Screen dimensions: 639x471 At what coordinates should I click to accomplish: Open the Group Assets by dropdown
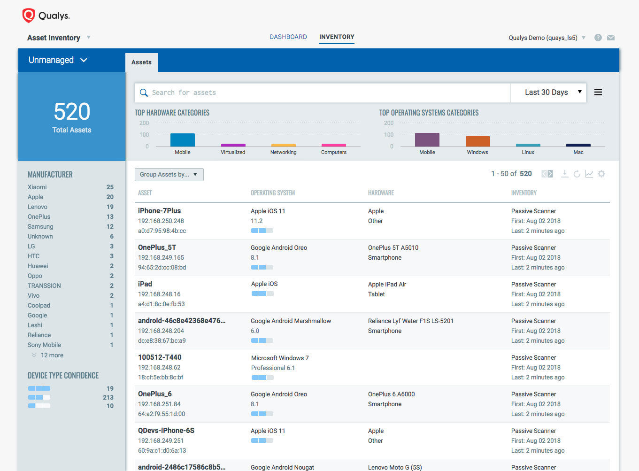coord(169,175)
